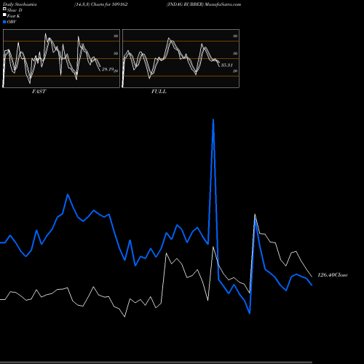Click the Slow D legend swatch
Viewport: 364px width, 364px height.
[x=4, y=9]
